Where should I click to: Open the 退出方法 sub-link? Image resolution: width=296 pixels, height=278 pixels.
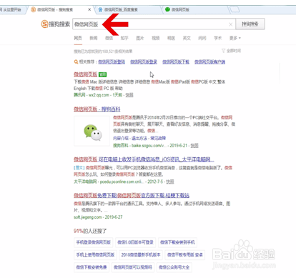pos(139,138)
